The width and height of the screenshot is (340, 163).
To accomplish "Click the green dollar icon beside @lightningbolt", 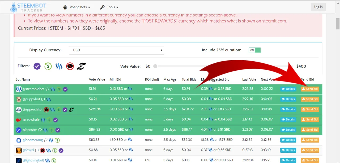I will click(x=54, y=160).
